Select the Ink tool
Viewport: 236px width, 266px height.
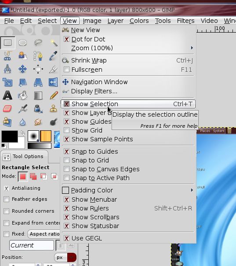(38, 109)
